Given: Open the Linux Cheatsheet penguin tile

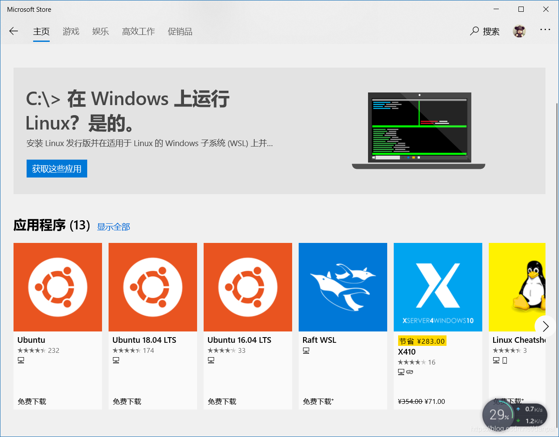Looking at the screenshot, I should [517, 287].
